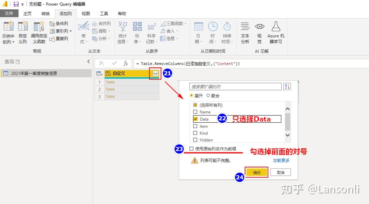
Task: Check 使用原始列名作为前缀
Action: (x=191, y=149)
